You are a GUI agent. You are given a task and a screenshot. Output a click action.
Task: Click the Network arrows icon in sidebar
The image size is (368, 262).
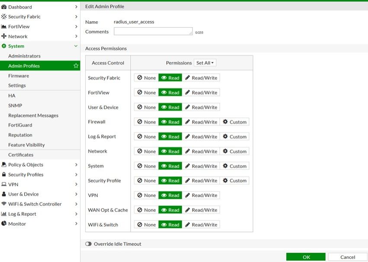(4, 36)
